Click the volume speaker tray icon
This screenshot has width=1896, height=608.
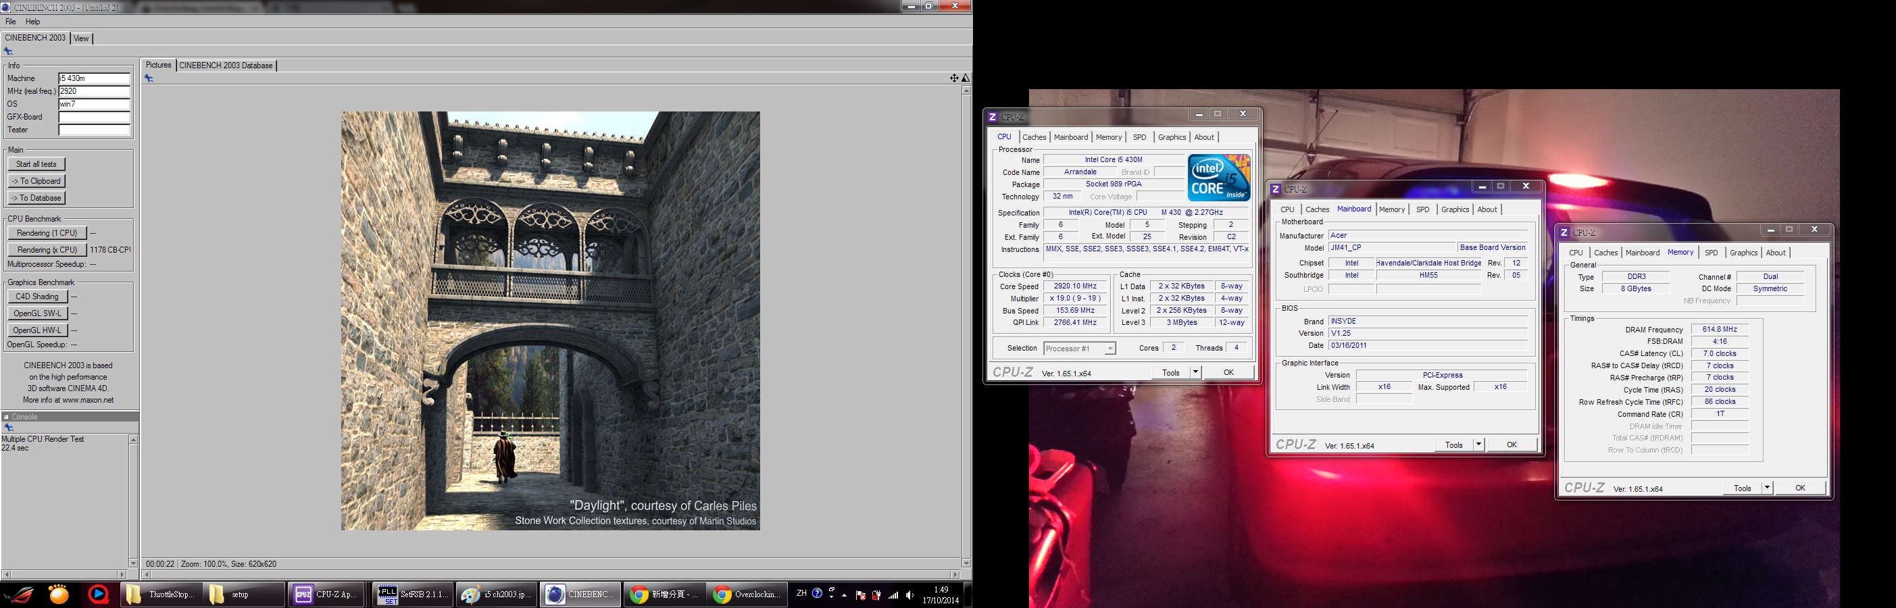(909, 595)
